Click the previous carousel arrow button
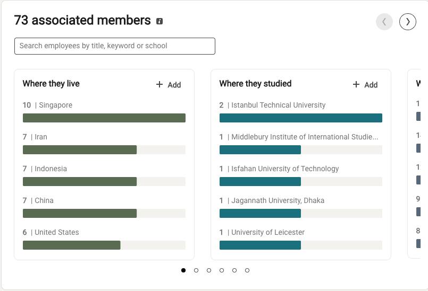Image resolution: width=428 pixels, height=291 pixels. (384, 22)
